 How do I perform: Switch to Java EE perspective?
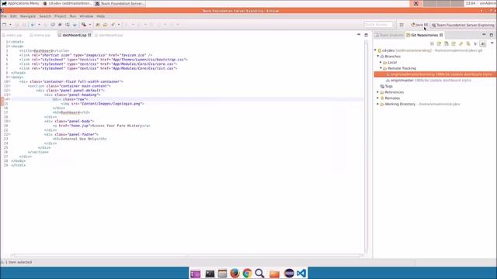[x=419, y=25]
